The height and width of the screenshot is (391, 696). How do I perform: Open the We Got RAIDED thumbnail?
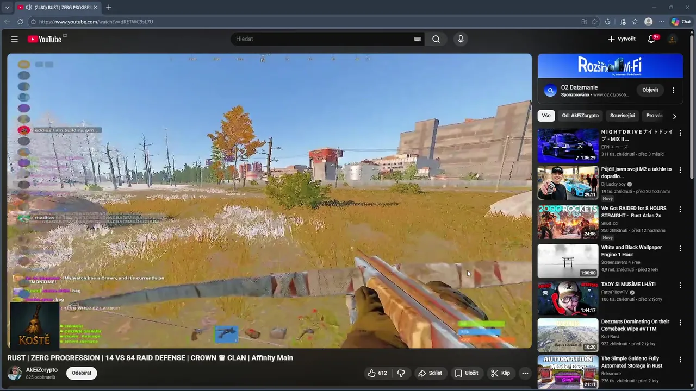point(568,222)
